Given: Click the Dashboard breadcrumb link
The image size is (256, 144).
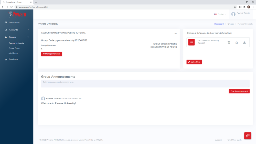Looking at the screenshot, I should (x=219, y=24).
